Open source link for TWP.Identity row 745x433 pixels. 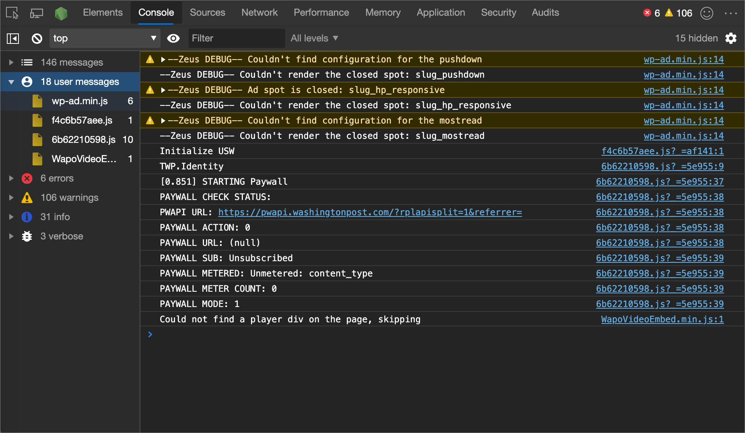click(x=663, y=167)
